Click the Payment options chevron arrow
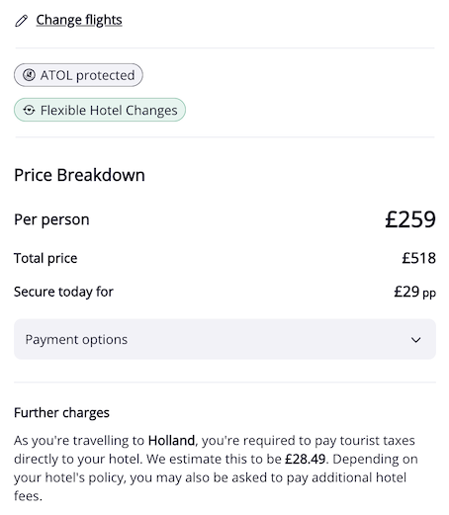The height and width of the screenshot is (515, 449). click(x=416, y=340)
